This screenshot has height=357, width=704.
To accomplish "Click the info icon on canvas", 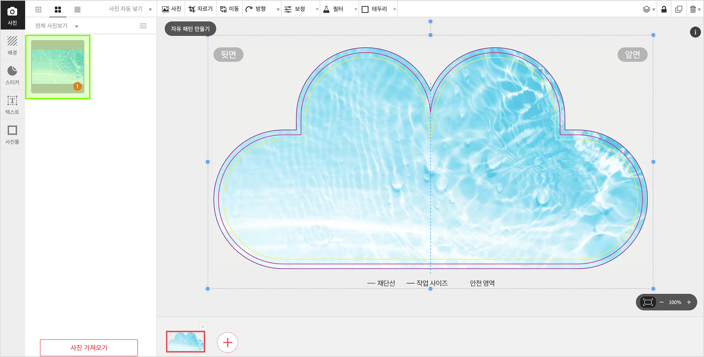I will 695,32.
